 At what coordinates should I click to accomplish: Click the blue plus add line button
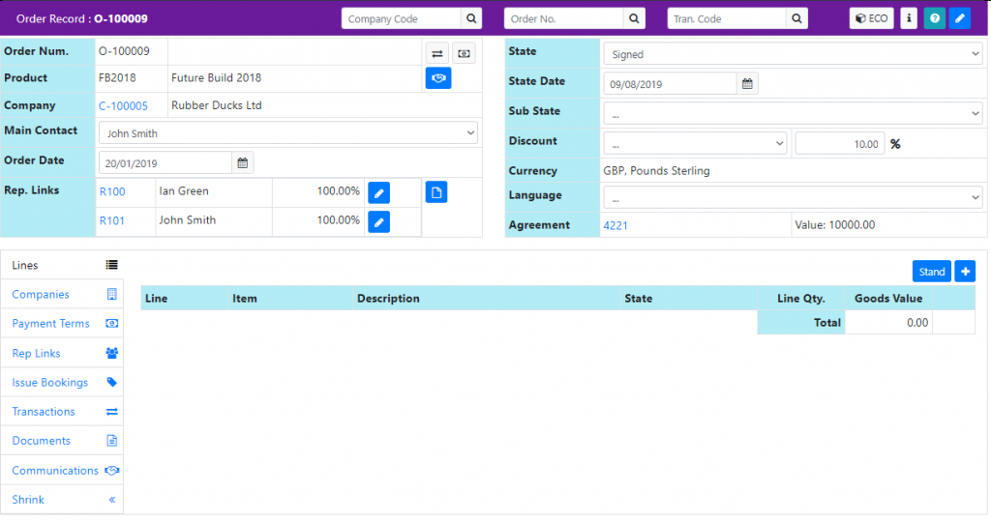tap(964, 272)
